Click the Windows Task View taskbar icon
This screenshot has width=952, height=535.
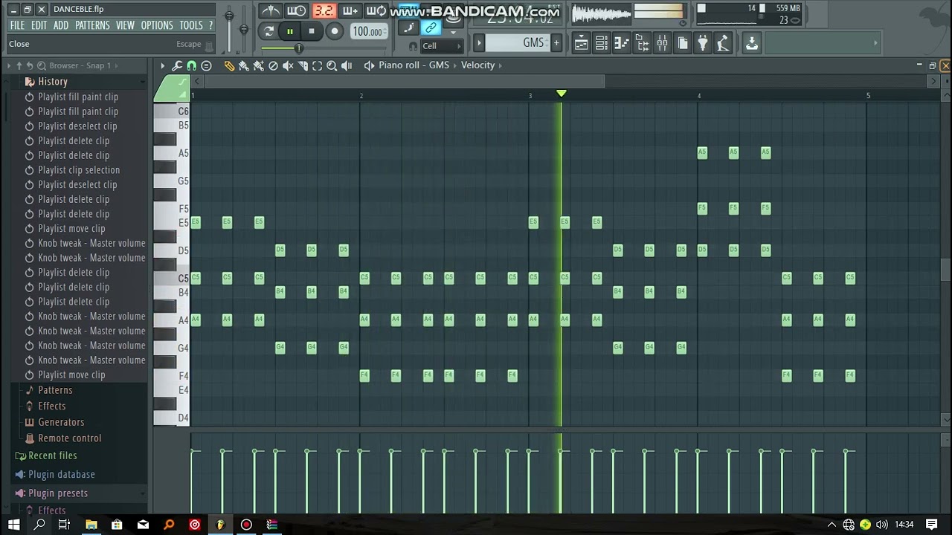pyautogui.click(x=65, y=525)
